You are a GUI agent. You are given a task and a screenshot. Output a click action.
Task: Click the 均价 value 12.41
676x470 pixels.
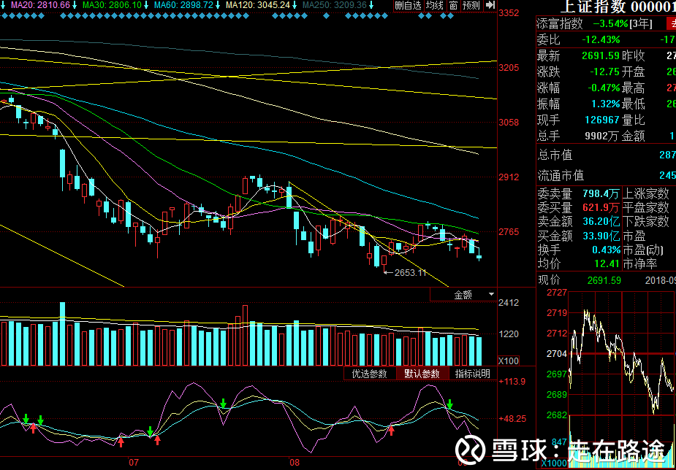(607, 263)
